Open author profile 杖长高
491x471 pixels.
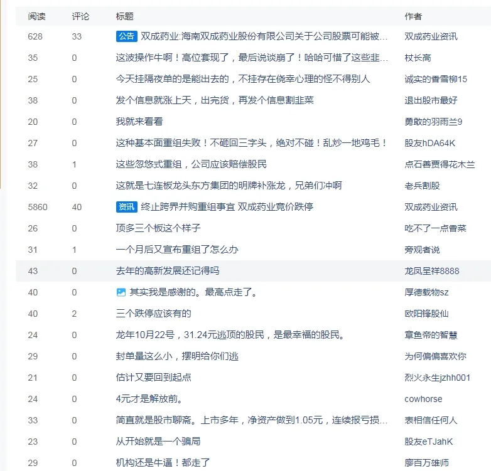pyautogui.click(x=418, y=58)
